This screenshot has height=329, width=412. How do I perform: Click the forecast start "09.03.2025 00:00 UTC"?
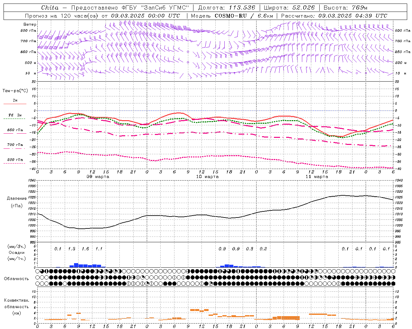[x=145, y=16]
